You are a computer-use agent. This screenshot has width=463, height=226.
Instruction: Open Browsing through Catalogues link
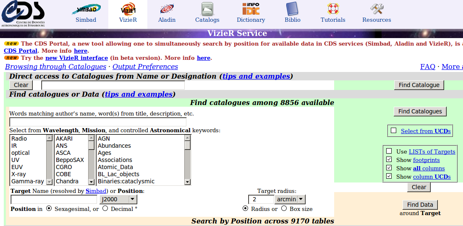[x=55, y=67]
